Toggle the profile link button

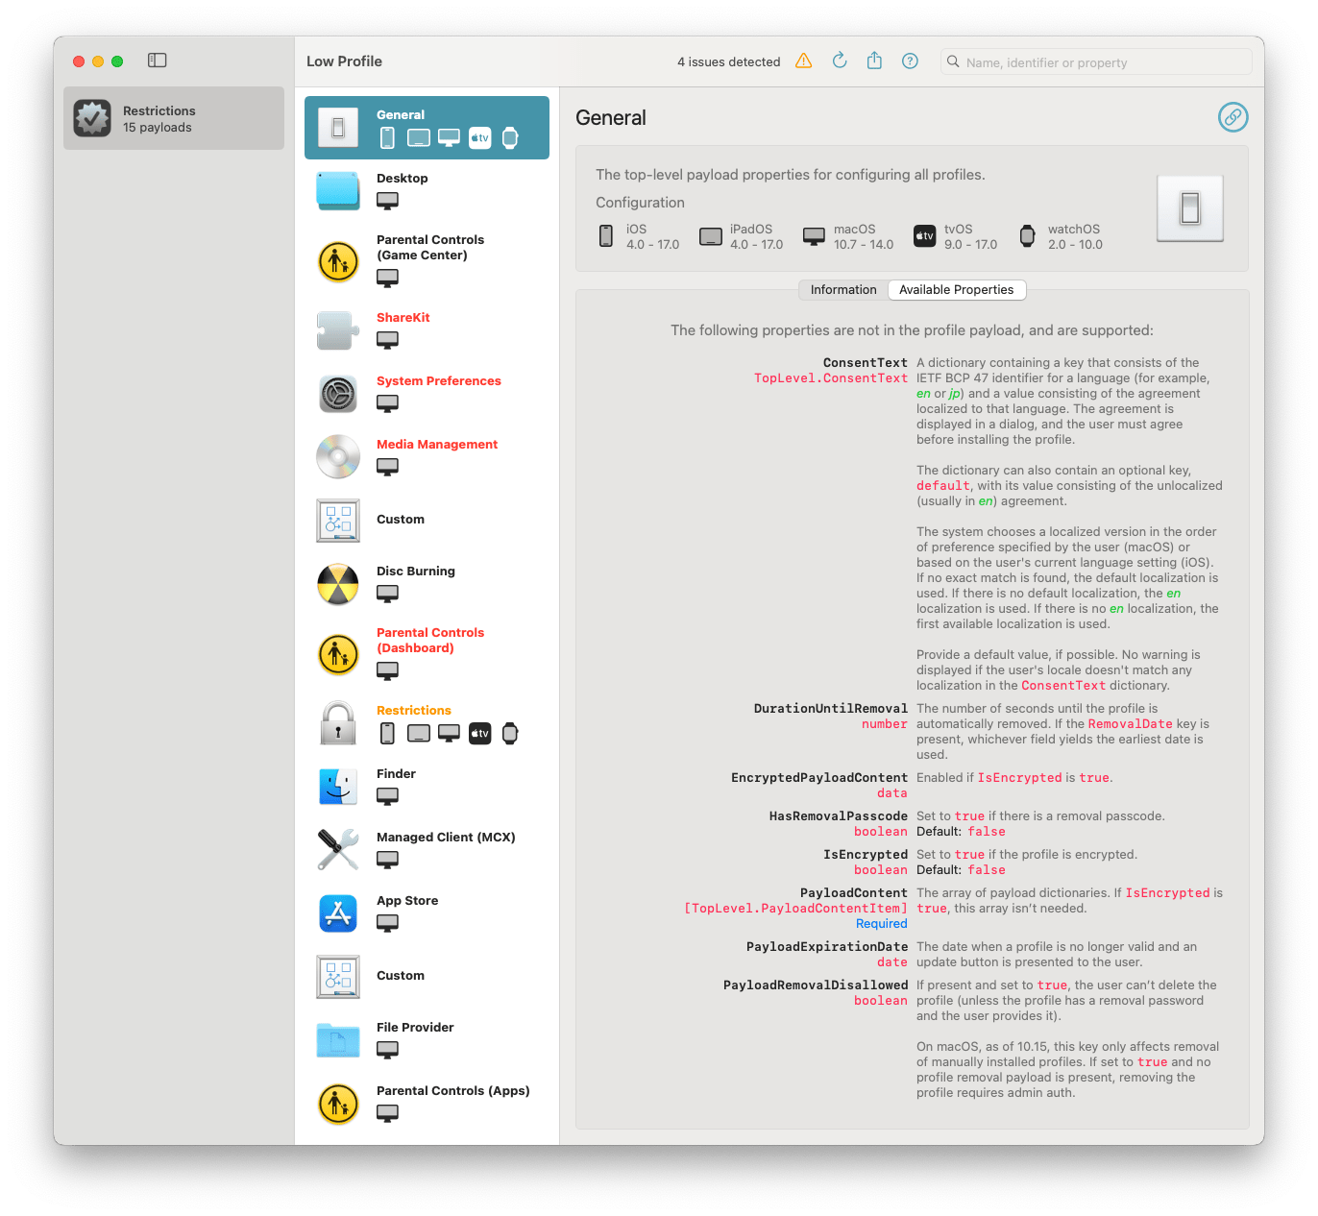point(1233,117)
